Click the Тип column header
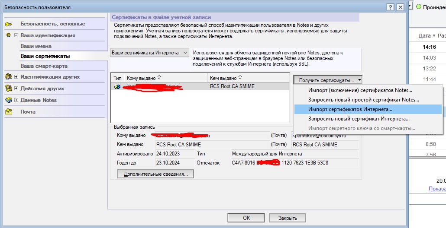The height and width of the screenshot is (228, 446). point(117,78)
